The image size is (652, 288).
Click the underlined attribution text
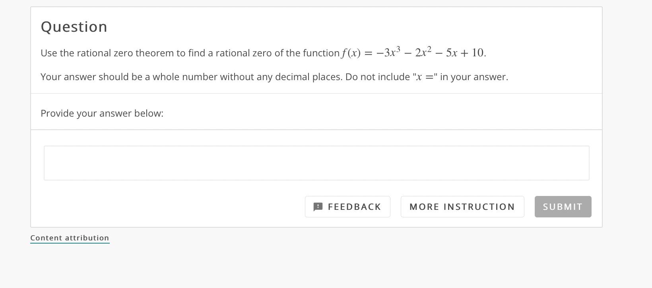click(x=70, y=238)
